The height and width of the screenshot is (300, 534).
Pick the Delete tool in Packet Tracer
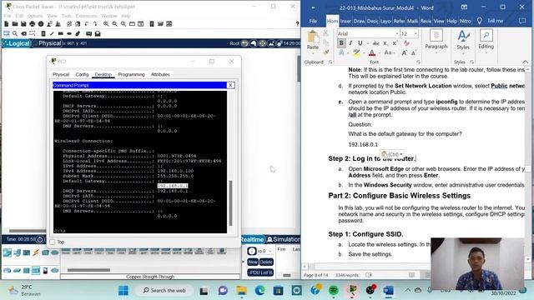pyautogui.click(x=24, y=33)
